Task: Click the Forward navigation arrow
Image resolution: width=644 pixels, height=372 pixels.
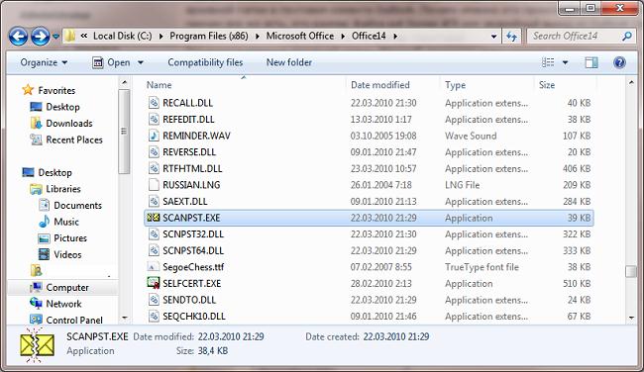Action: pyautogui.click(x=41, y=37)
